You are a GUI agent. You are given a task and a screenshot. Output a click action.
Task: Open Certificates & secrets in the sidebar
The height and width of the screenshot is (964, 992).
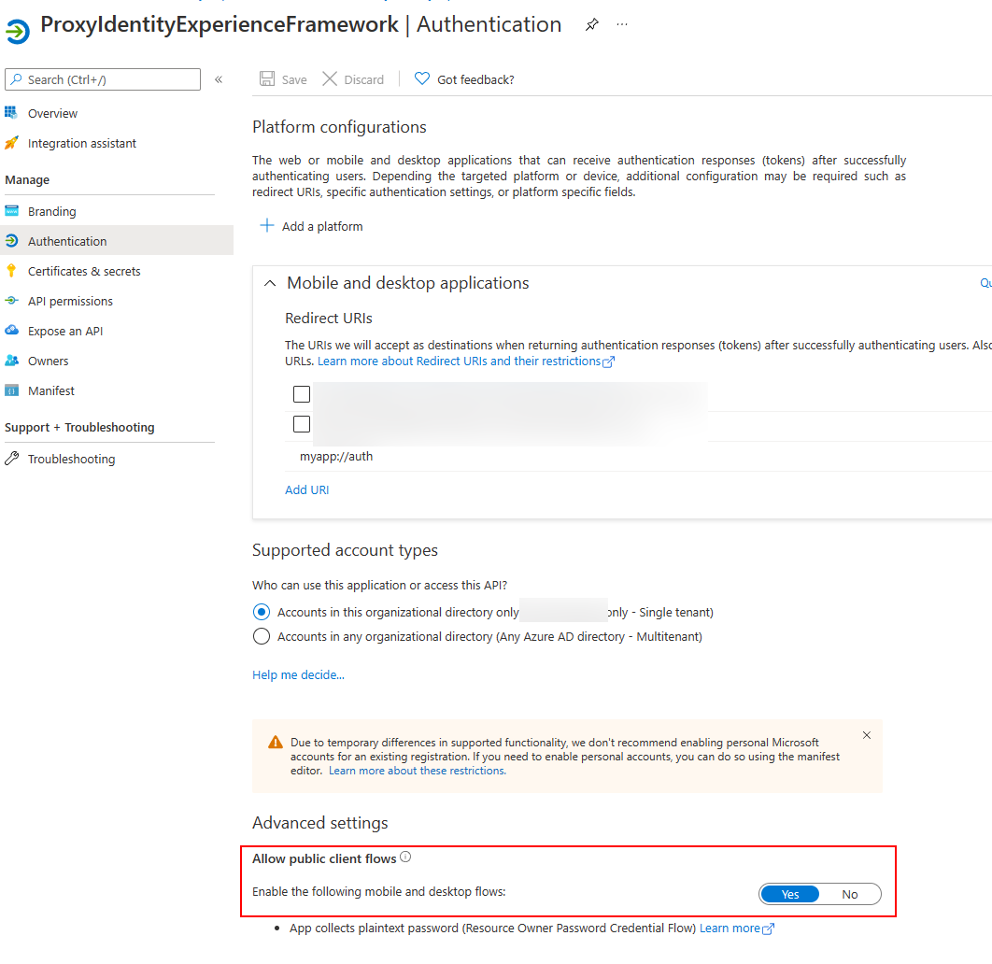point(84,271)
